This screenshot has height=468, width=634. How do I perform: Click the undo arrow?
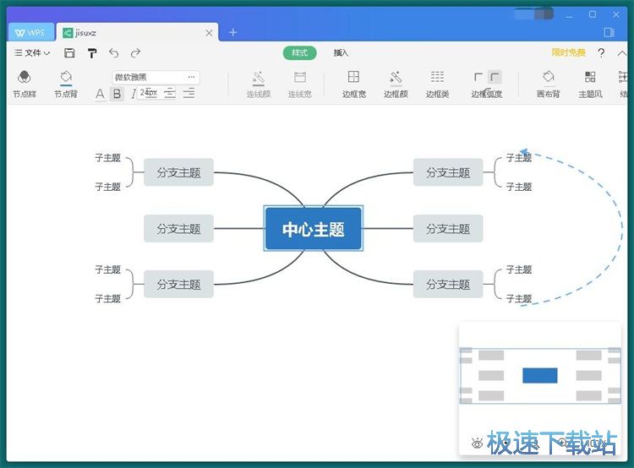tap(114, 53)
